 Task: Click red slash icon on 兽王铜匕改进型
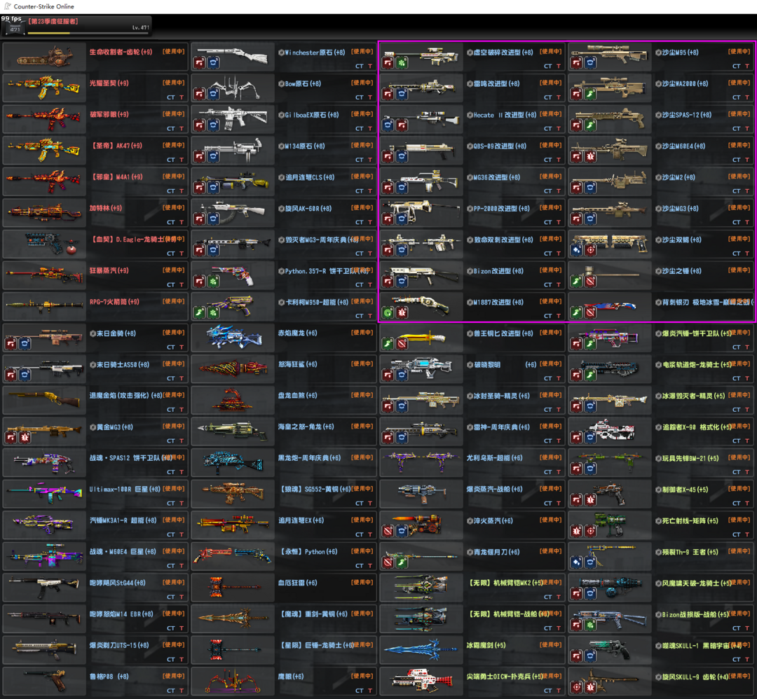402,344
